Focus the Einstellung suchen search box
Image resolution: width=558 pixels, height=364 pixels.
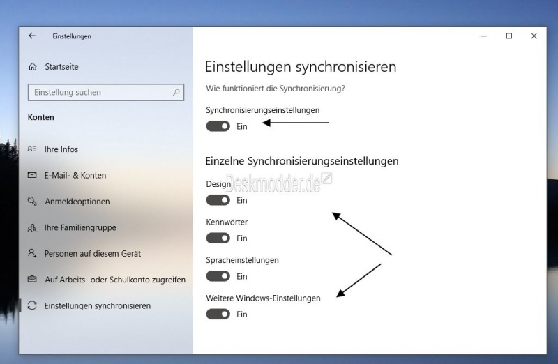[106, 92]
